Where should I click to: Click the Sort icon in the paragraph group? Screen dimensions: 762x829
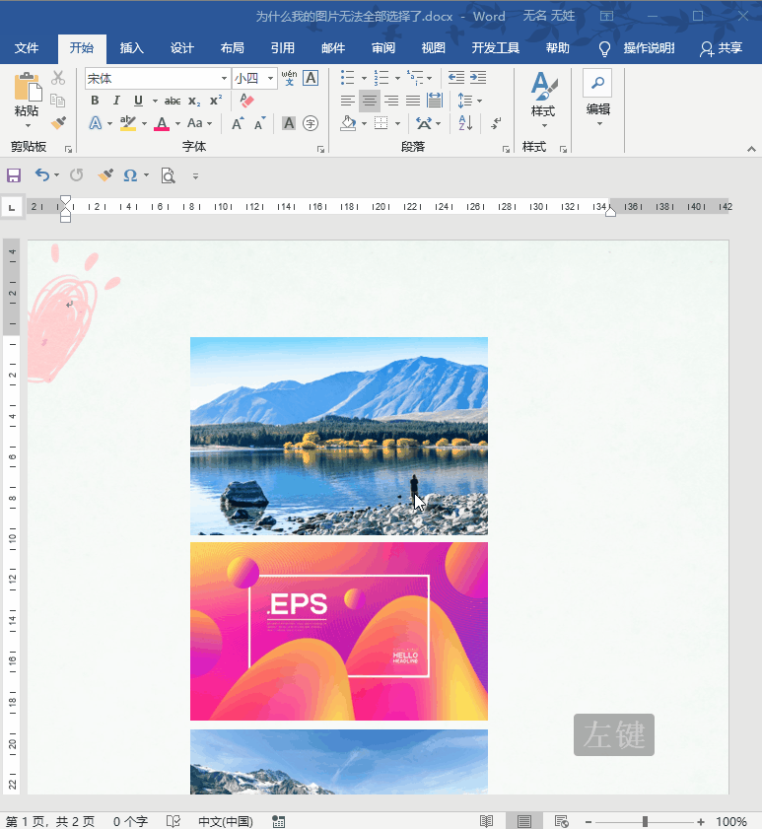point(465,123)
